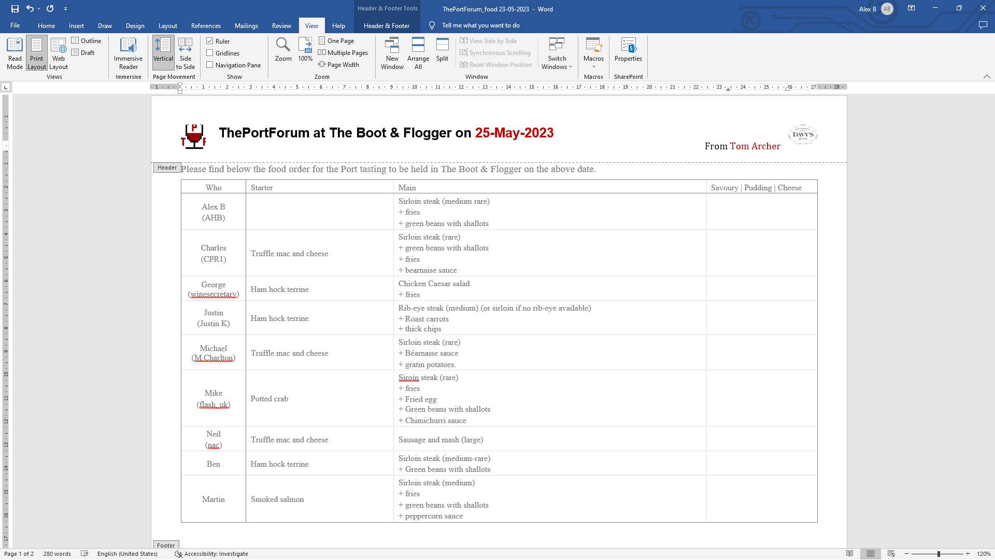Enable the Gridlines checkbox
Image resolution: width=995 pixels, height=560 pixels.
[x=210, y=53]
